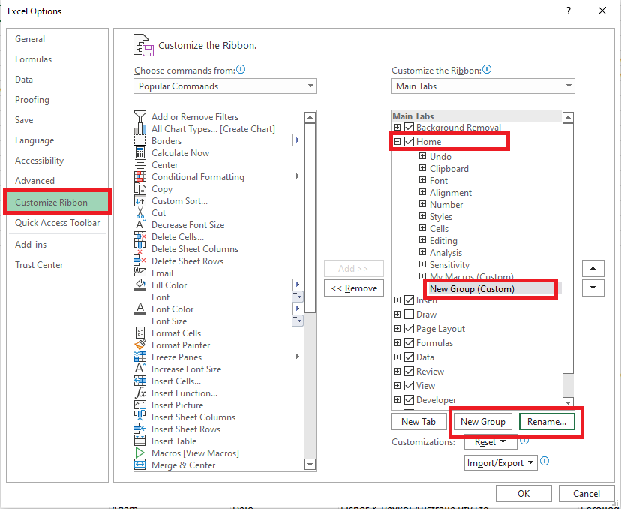Uncheck the Page Layout tab checkbox

[409, 329]
